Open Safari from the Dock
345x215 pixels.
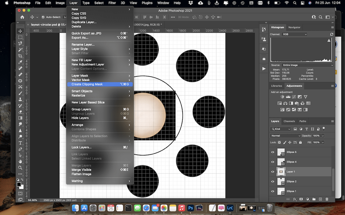146,207
